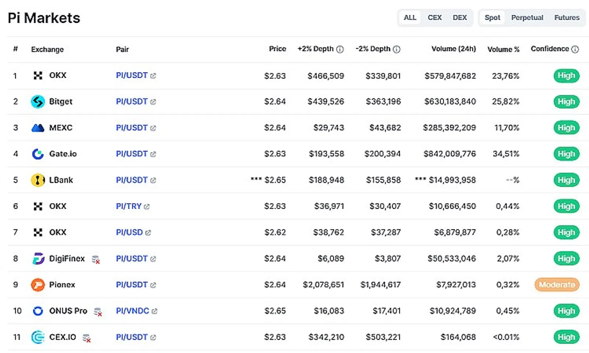Click the Pi Markets heading

tap(44, 18)
